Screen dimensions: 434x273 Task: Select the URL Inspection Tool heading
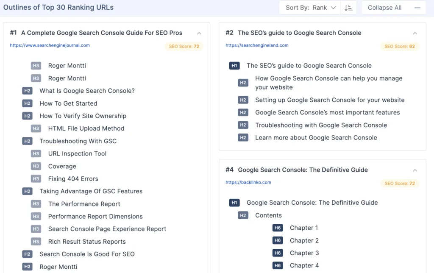point(77,153)
